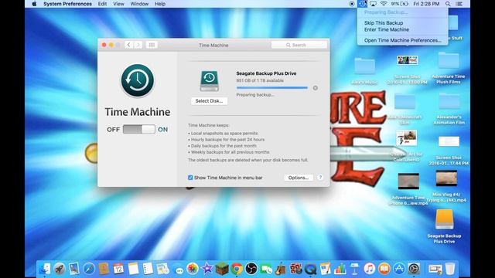Open Numbers chart icon in the Dock
The width and height of the screenshot is (495, 278).
(x=340, y=269)
